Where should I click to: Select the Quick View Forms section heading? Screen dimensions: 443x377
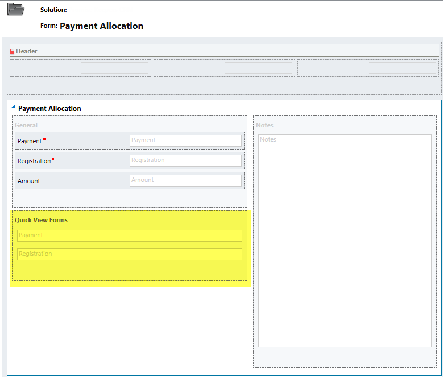pos(41,220)
